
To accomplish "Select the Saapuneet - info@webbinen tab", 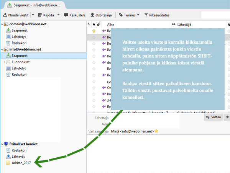I will pos(35,5).
